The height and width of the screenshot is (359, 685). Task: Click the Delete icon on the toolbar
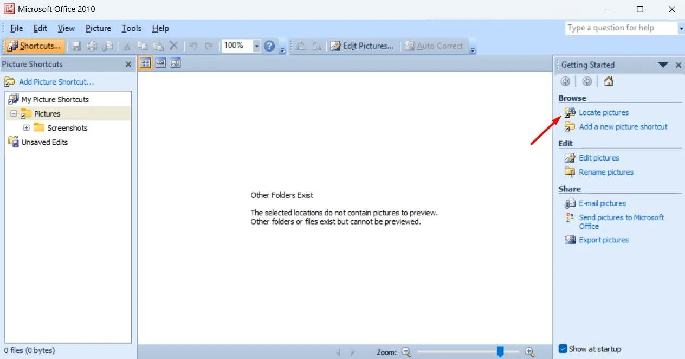[x=174, y=46]
